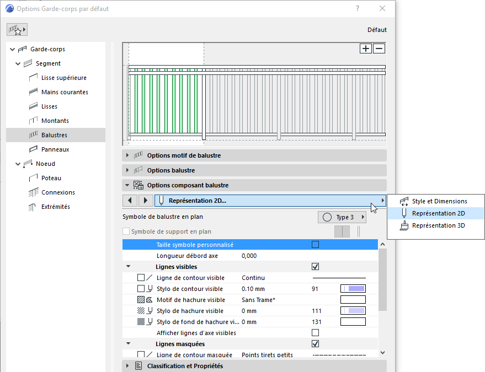Expand Classification et Propriétés panel
The height and width of the screenshot is (372, 485).
[127, 366]
